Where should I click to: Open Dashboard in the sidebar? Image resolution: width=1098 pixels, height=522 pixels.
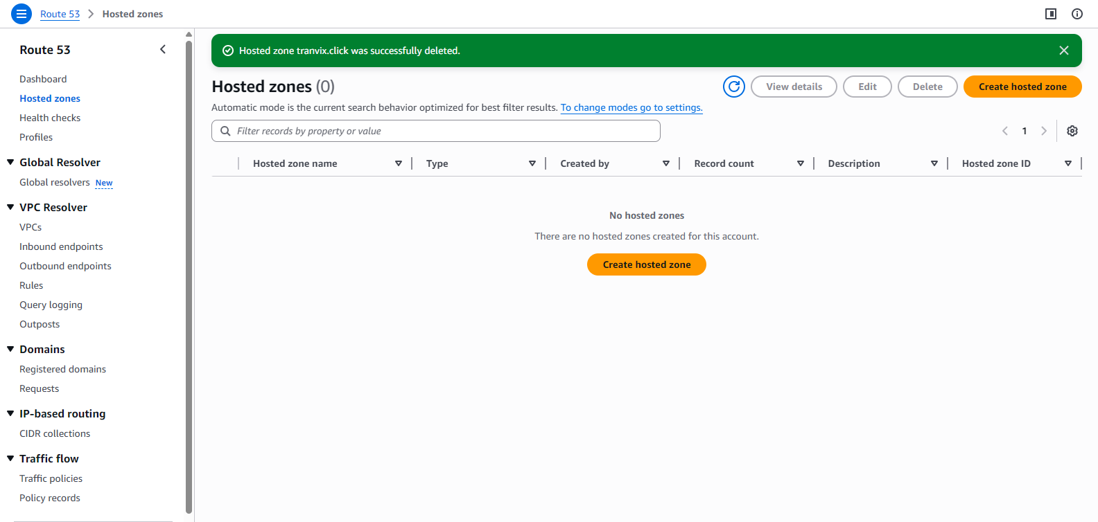tap(43, 79)
